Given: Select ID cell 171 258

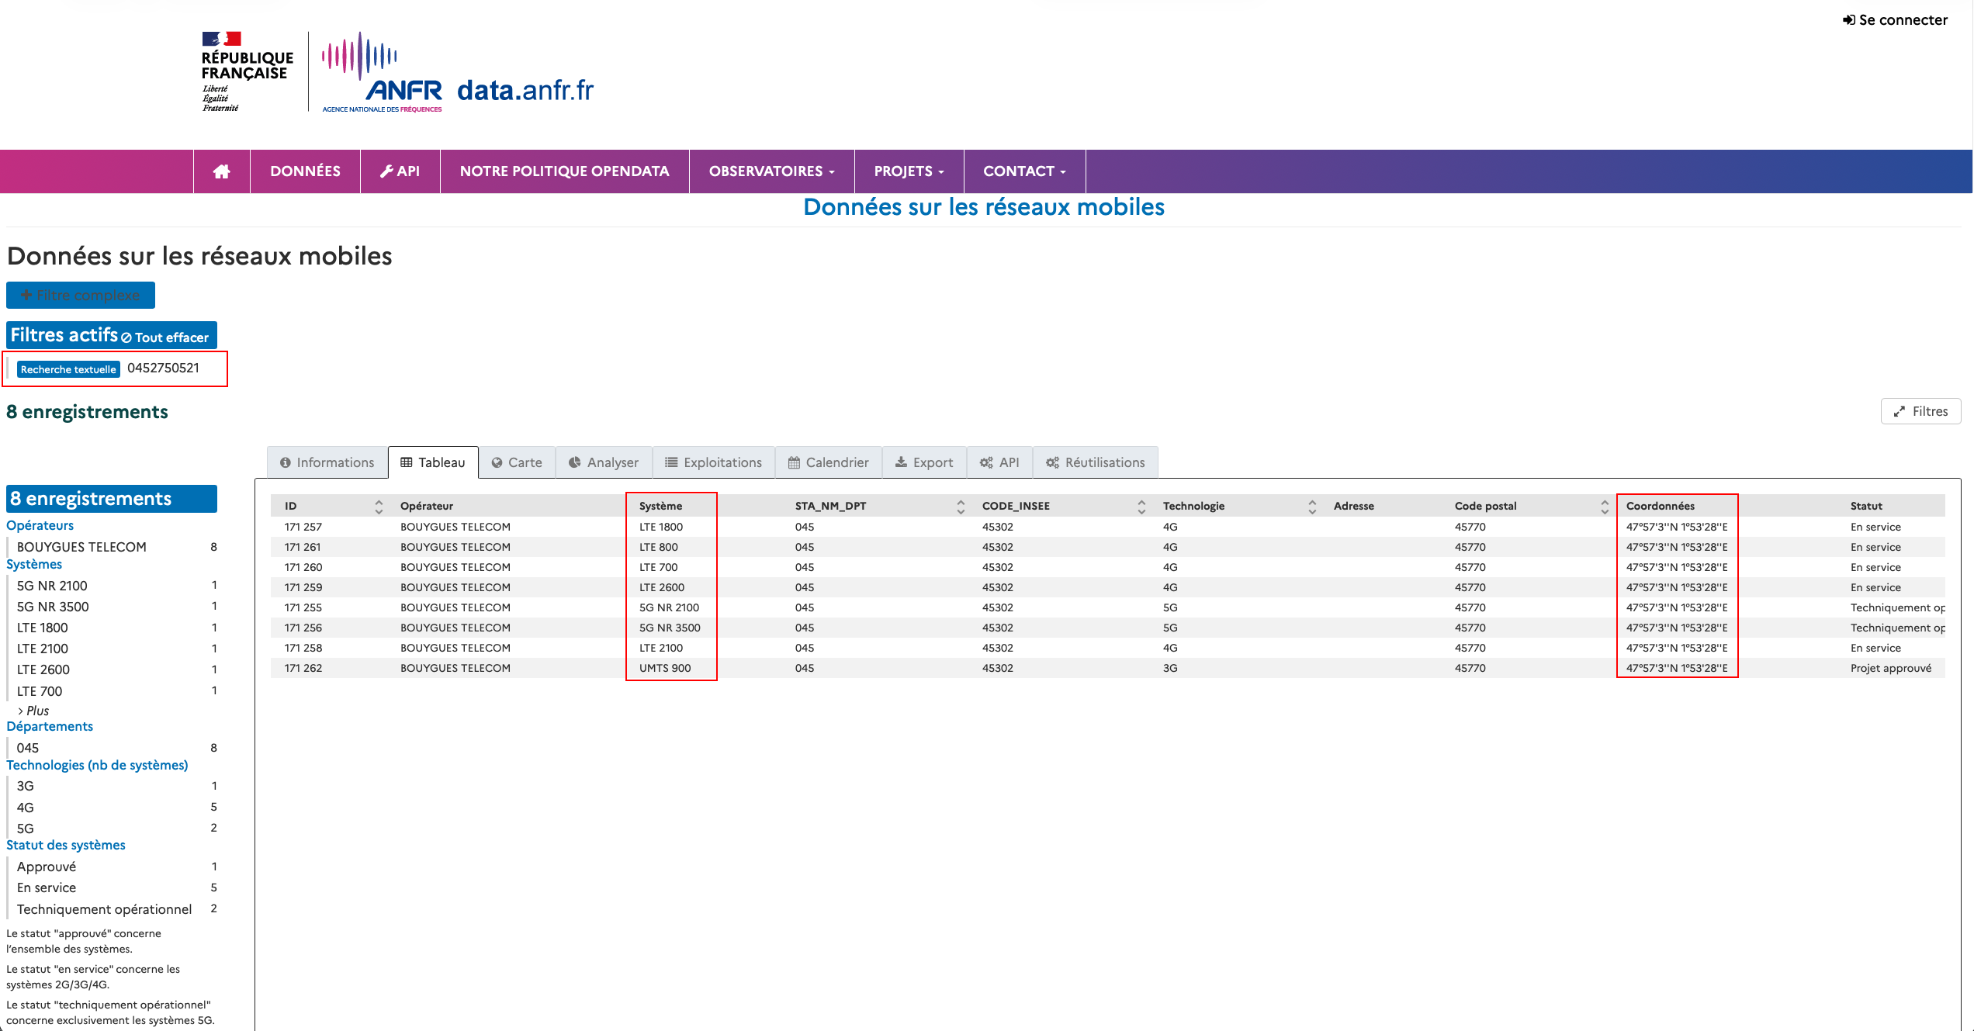Looking at the screenshot, I should pos(303,648).
